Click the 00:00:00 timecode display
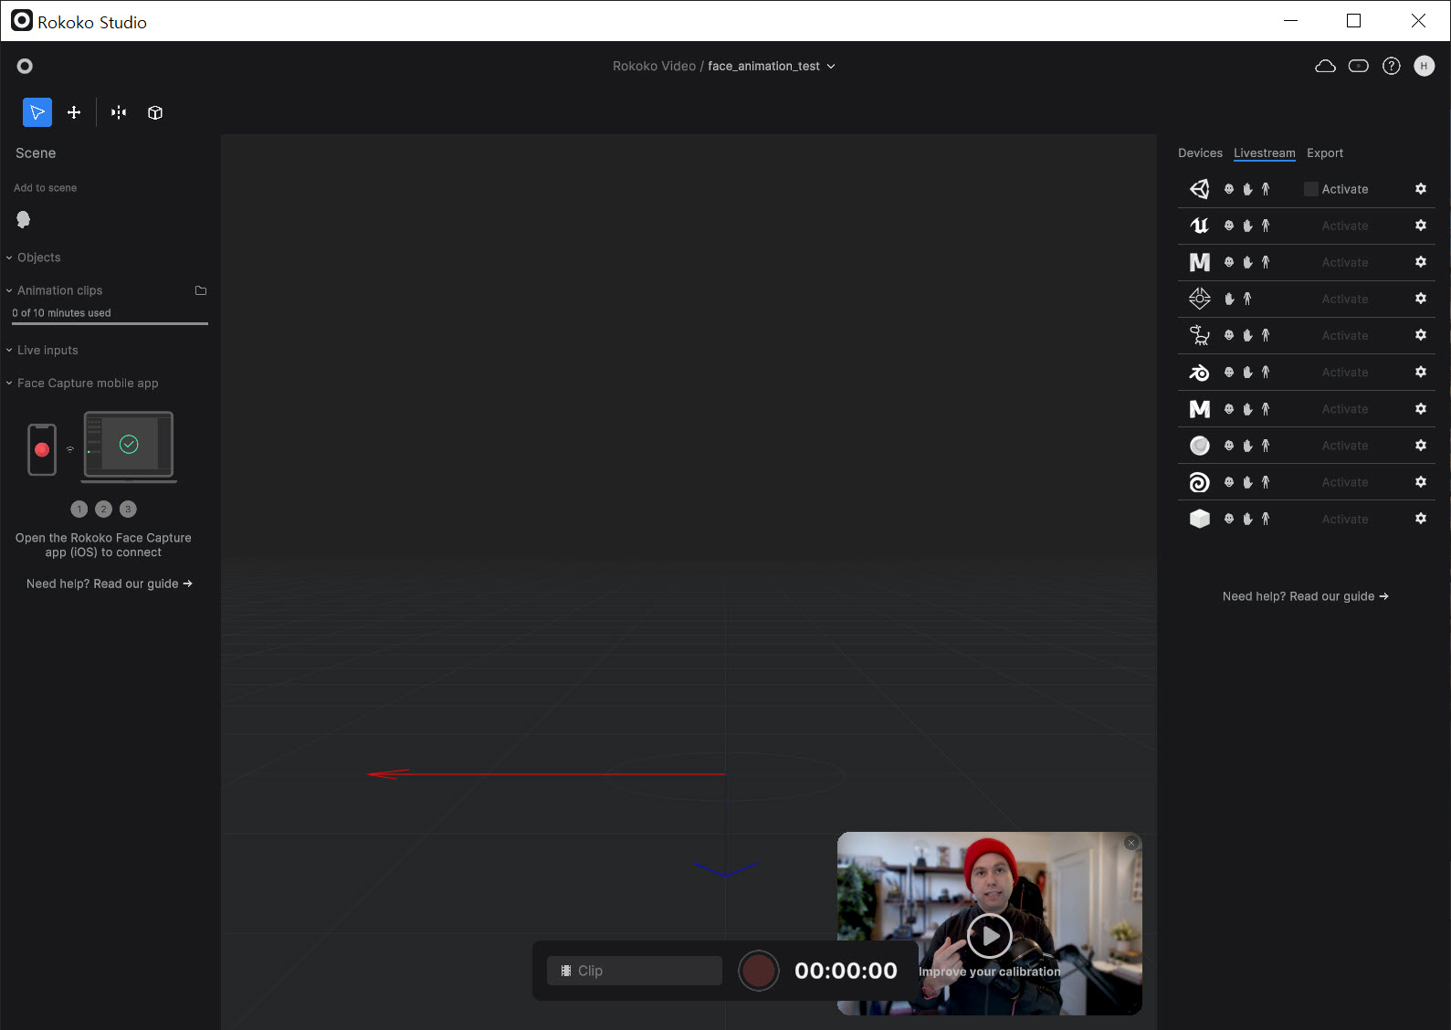 click(846, 971)
